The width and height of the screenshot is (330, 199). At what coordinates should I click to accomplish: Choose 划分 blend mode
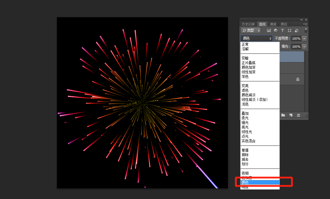pos(260,164)
